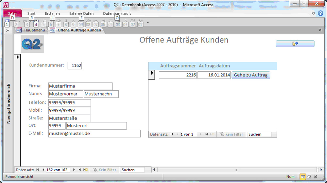Click the last name field Musternachname
The image size is (327, 183).
click(101, 94)
